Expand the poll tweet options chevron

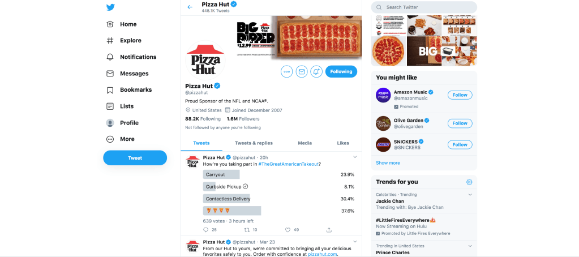[x=355, y=157]
